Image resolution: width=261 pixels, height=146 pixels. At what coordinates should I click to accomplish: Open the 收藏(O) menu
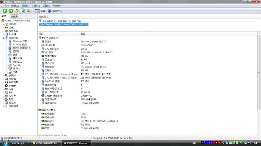pyautogui.click(x=36, y=6)
